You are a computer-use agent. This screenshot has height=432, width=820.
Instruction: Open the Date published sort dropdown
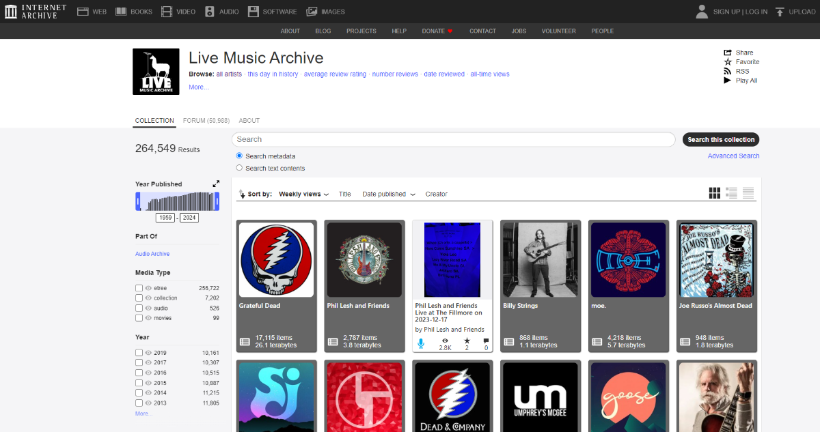pyautogui.click(x=389, y=195)
